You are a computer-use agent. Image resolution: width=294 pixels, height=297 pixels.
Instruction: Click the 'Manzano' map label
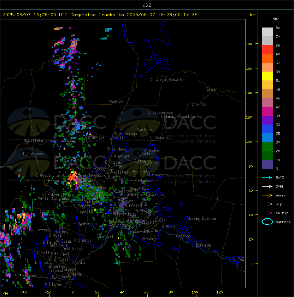point(30,276)
